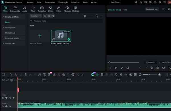Click the green AI assistant icon

93,75
